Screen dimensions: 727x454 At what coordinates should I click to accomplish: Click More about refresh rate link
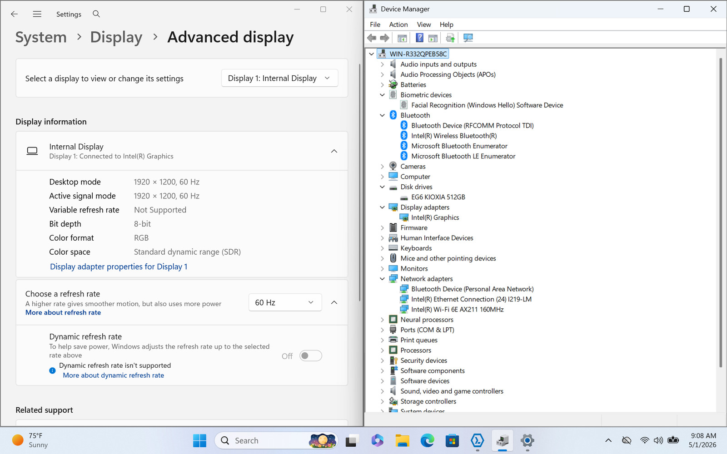[63, 312]
